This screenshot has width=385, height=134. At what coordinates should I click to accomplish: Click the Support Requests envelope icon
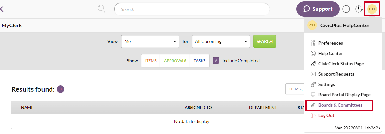point(313,74)
